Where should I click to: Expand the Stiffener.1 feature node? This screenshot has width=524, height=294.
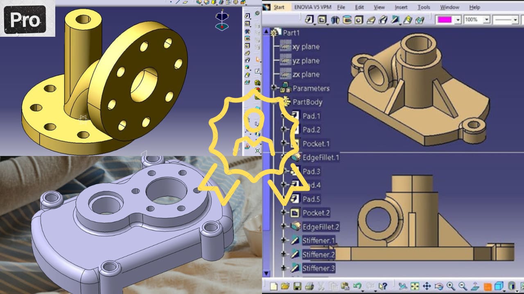click(283, 241)
